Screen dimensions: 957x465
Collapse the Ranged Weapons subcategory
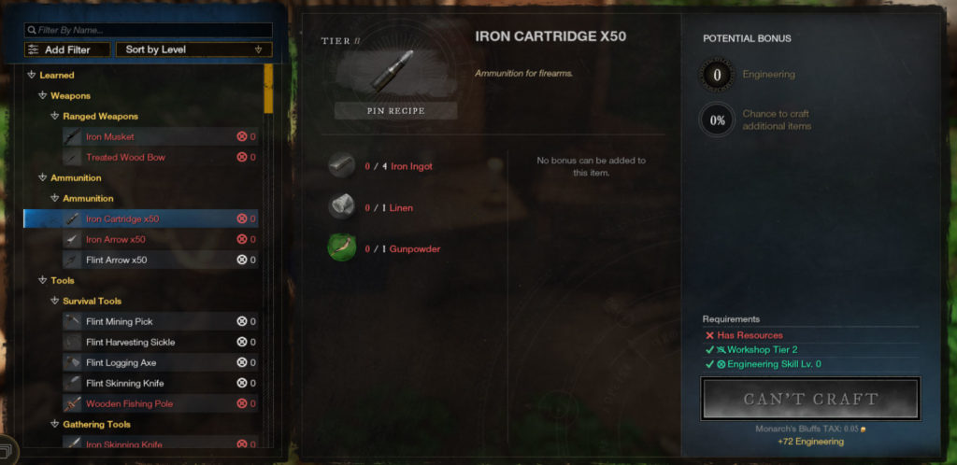pos(55,116)
